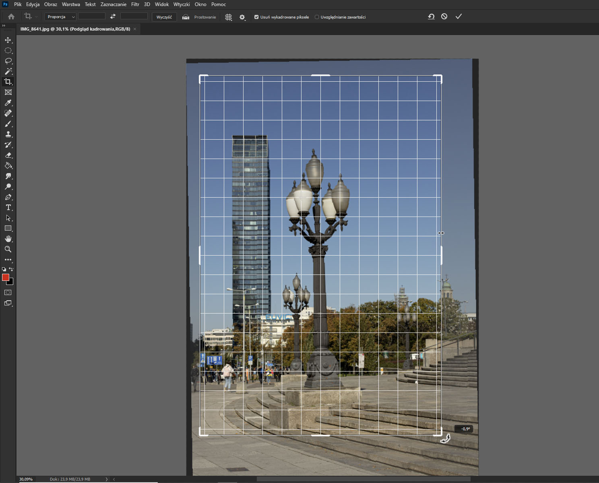The height and width of the screenshot is (483, 599).
Task: Swap width and height crop values
Action: [x=113, y=17]
